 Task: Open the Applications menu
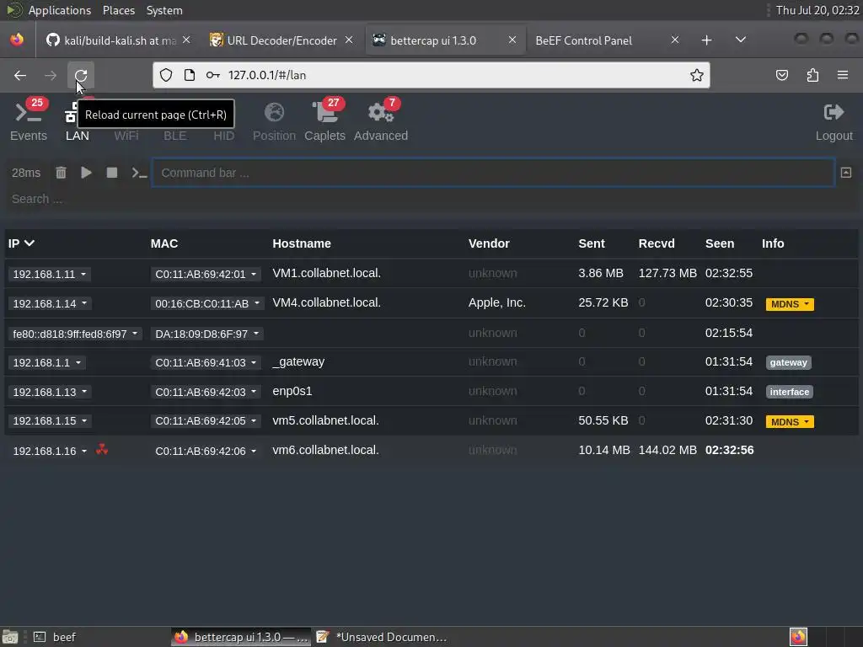click(x=60, y=10)
